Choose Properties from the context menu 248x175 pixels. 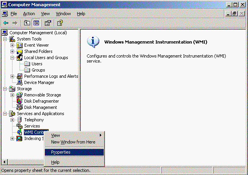coord(61,152)
